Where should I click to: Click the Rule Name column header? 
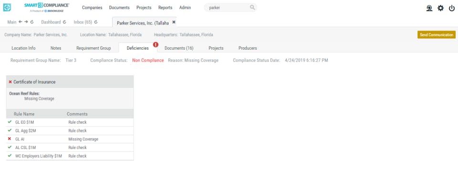[x=24, y=114]
